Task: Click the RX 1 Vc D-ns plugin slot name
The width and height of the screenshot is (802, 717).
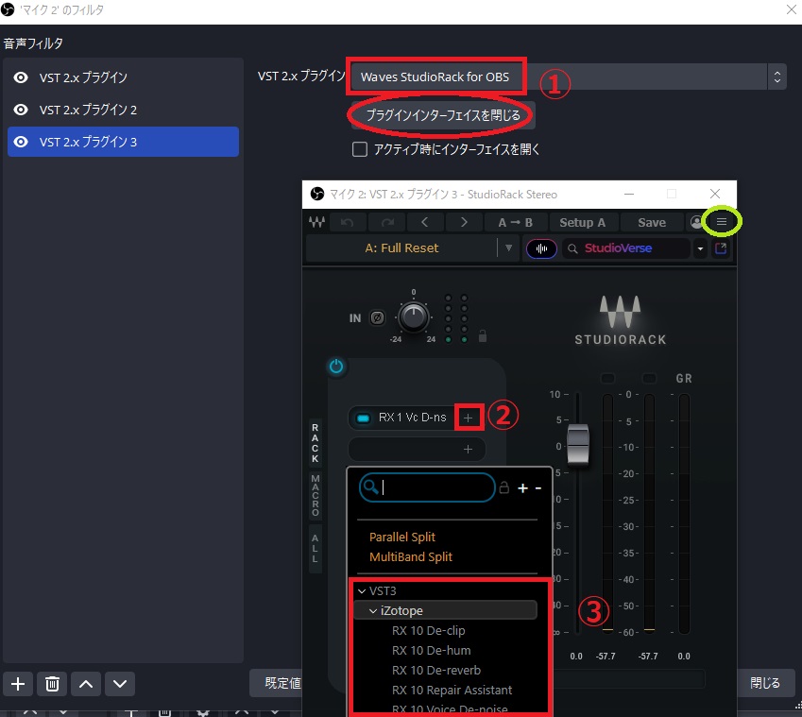Action: [x=412, y=418]
